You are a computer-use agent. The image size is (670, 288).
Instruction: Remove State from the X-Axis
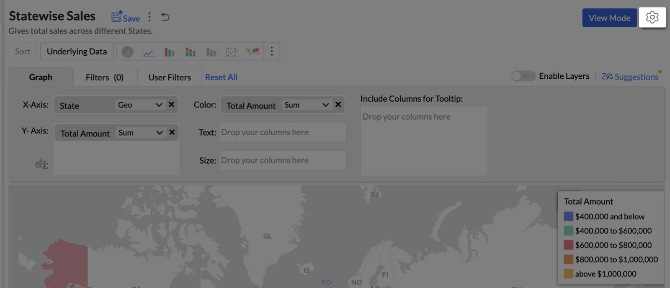(171, 105)
